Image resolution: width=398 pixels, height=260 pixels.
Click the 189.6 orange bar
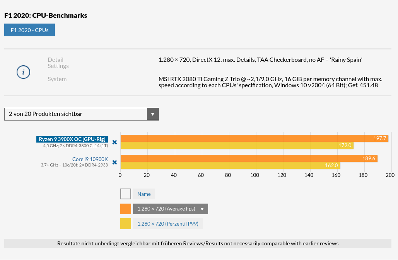coord(249,158)
